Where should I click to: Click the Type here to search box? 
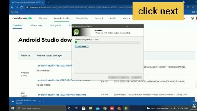pyautogui.click(x=41, y=108)
